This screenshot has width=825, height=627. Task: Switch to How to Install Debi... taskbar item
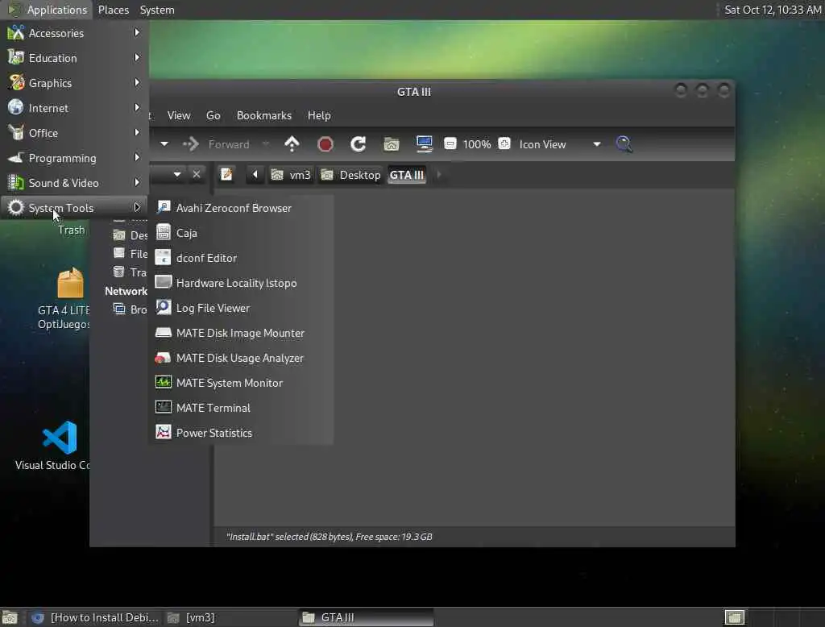point(95,617)
